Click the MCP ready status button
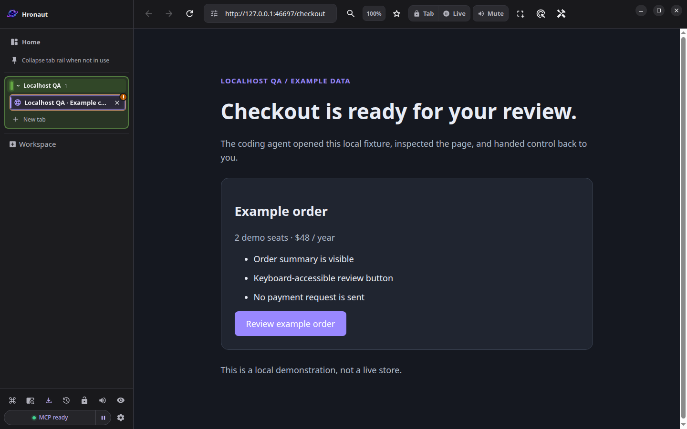This screenshot has height=429, width=687. (x=50, y=418)
